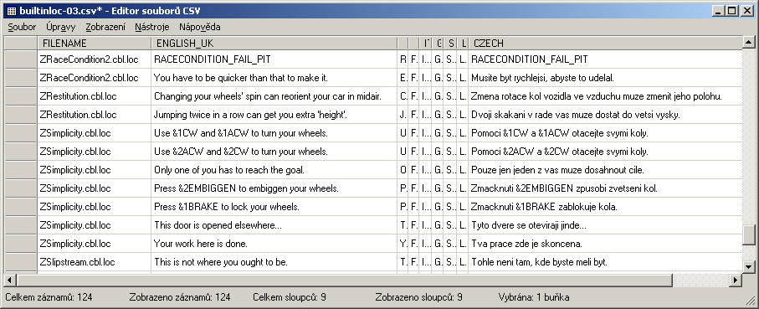Screen dimensions: 759x309
Task: Open the Úpravy menu
Action: 60,27
